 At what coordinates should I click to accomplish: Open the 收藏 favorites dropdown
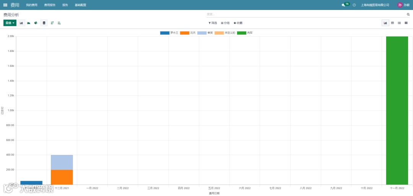click(x=238, y=23)
